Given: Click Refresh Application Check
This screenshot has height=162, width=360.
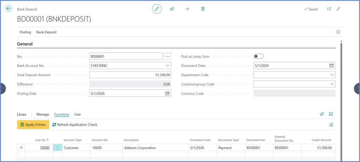Looking at the screenshot, I should (75, 125).
